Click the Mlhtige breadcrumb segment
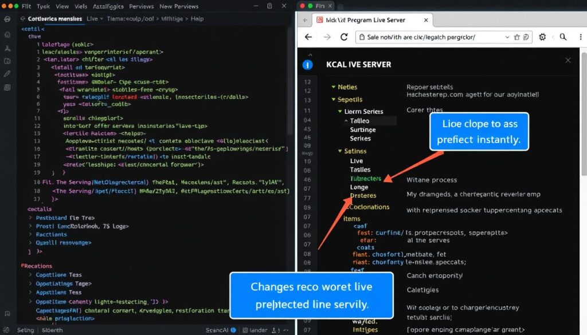Viewport: 587px width, 335px height. 172,19
